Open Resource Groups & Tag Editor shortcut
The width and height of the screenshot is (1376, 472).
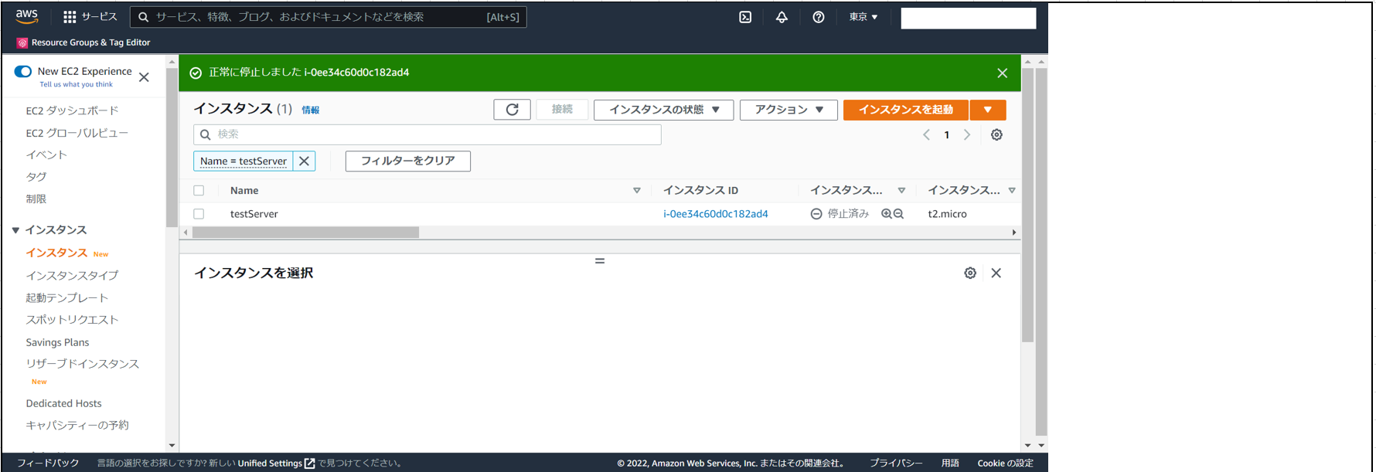point(83,42)
